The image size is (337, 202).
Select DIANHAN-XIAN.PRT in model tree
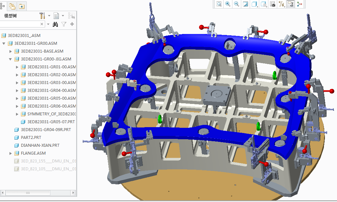tap(40, 145)
